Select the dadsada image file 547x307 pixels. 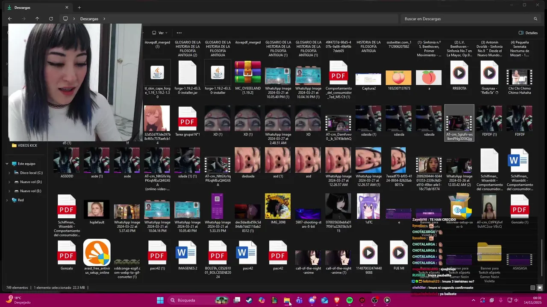click(x=248, y=163)
